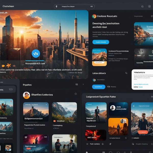Open the orange desert hiker card
The image size is (153, 153).
pos(118,126)
